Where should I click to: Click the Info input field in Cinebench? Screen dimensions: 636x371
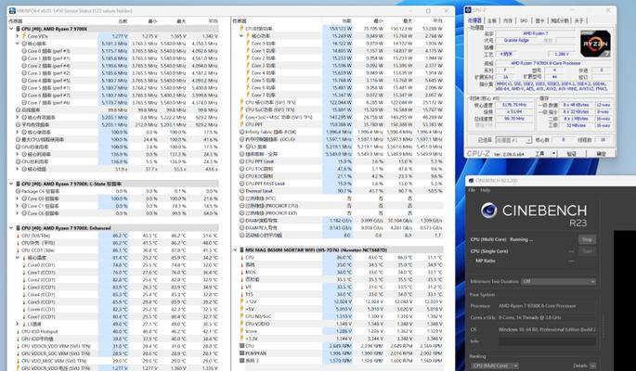pos(547,341)
